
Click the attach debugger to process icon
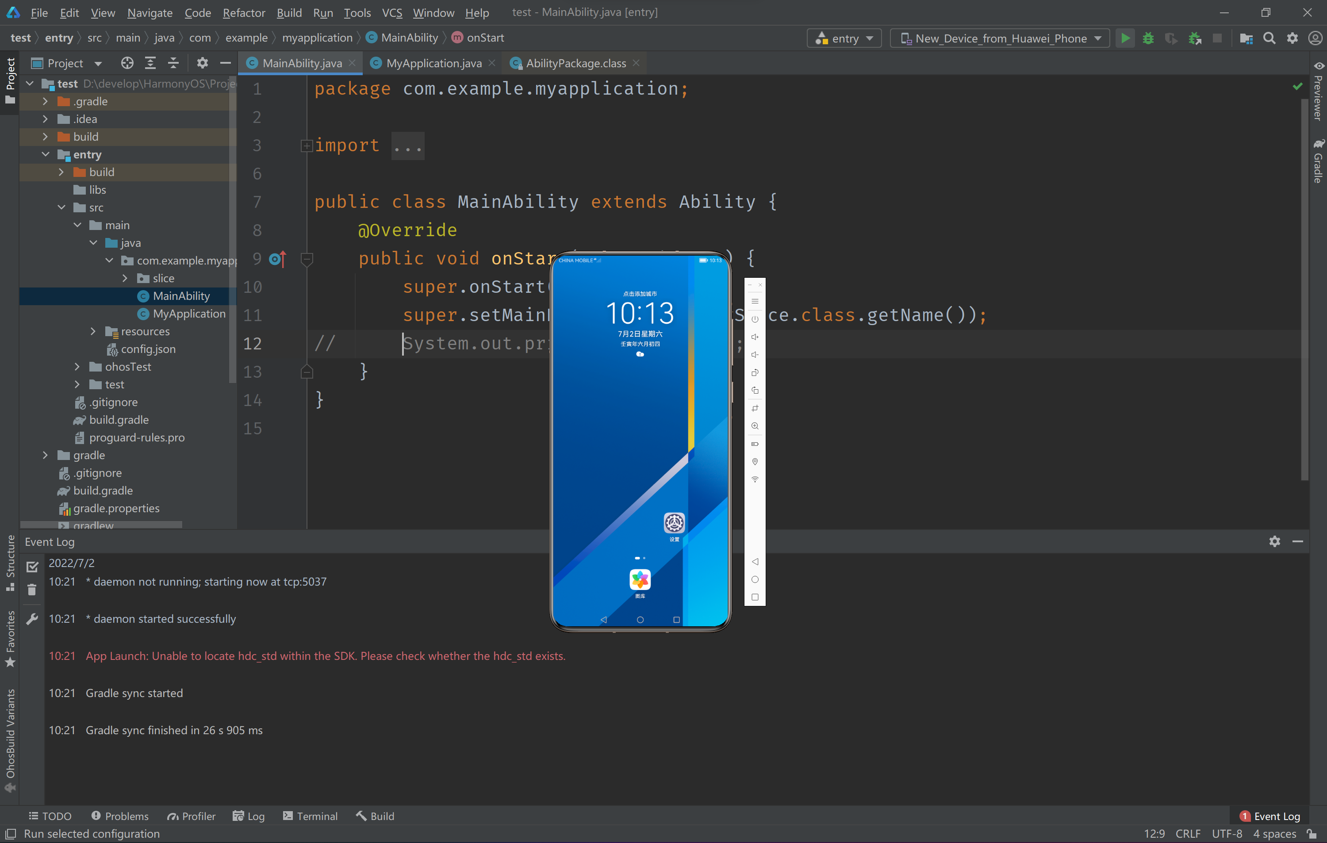pos(1194,38)
